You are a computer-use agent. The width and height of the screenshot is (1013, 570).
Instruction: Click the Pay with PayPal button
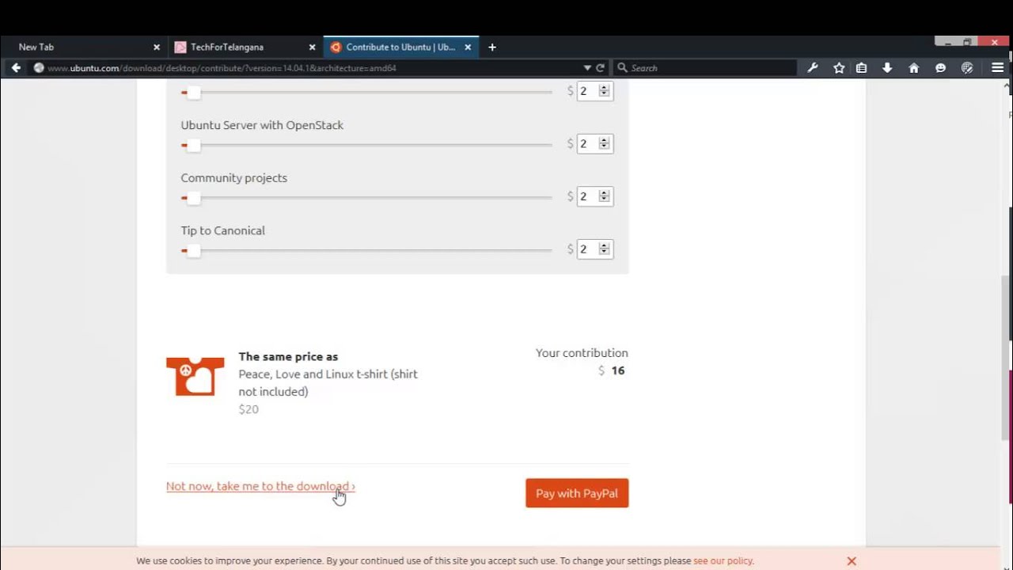pos(577,493)
